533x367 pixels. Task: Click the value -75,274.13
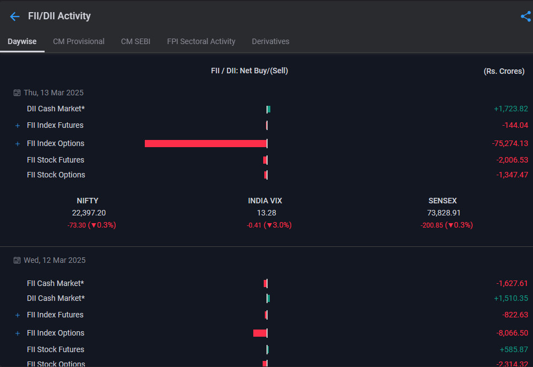pos(510,143)
